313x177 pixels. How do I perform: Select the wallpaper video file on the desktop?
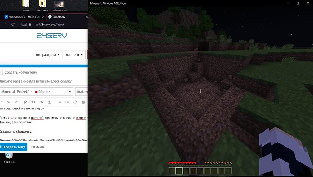coord(59,5)
